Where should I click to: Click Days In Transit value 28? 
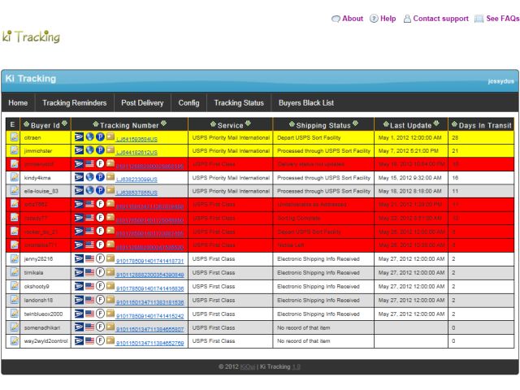point(455,137)
